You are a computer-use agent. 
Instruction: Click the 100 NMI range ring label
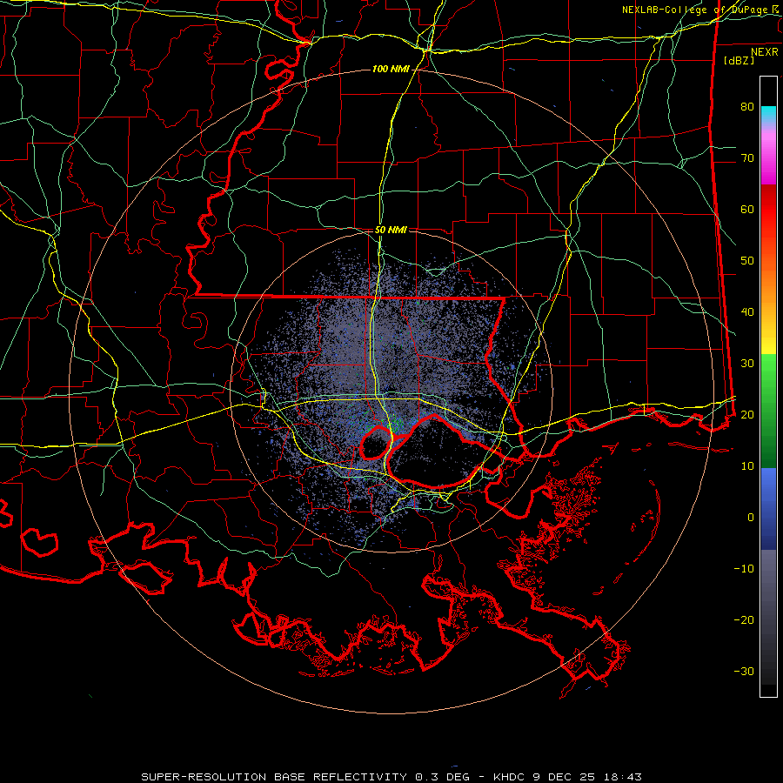(391, 69)
